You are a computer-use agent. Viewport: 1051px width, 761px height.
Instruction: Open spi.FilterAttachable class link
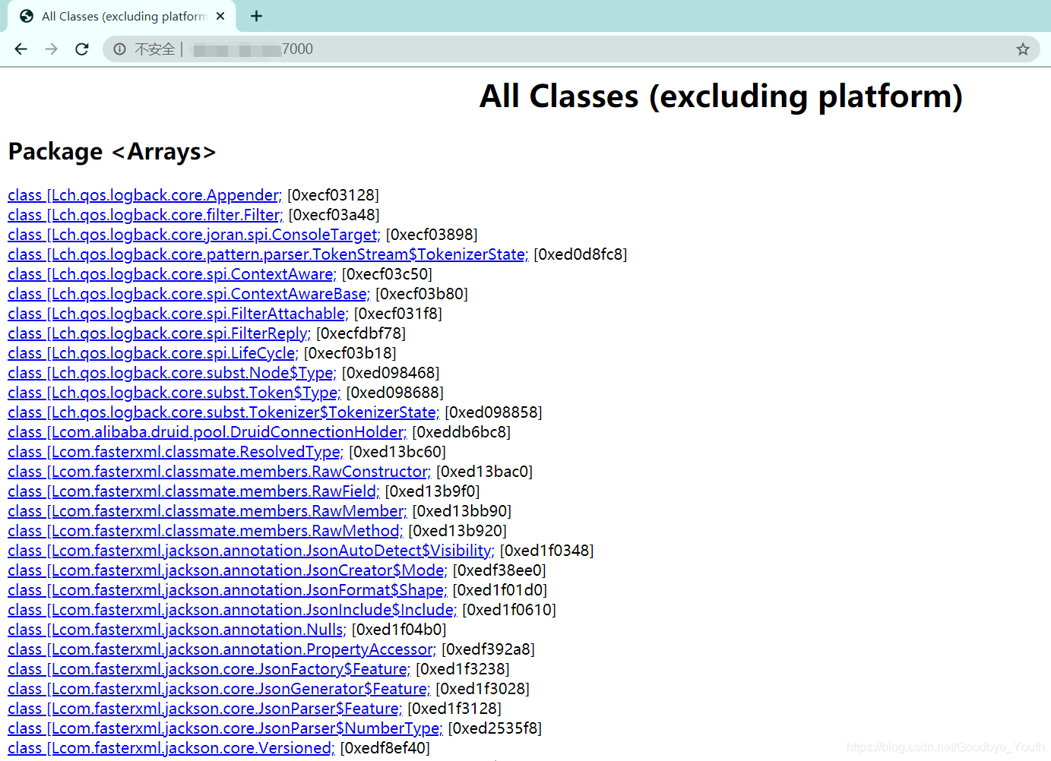point(178,314)
